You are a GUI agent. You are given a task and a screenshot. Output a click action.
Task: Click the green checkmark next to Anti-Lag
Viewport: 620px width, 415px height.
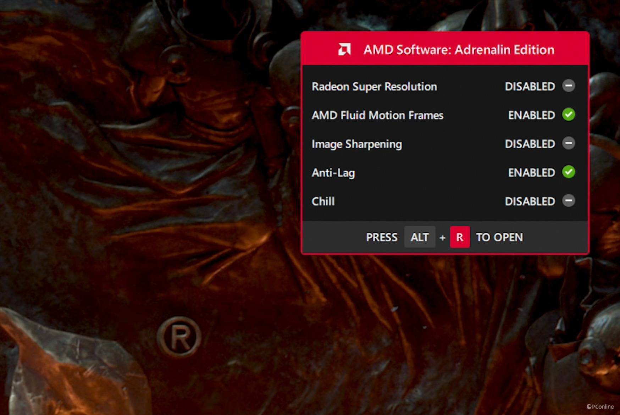pyautogui.click(x=568, y=172)
